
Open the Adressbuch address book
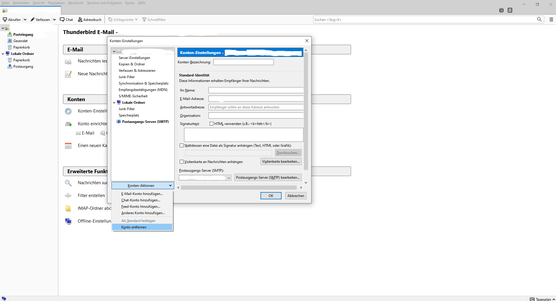pos(90,19)
